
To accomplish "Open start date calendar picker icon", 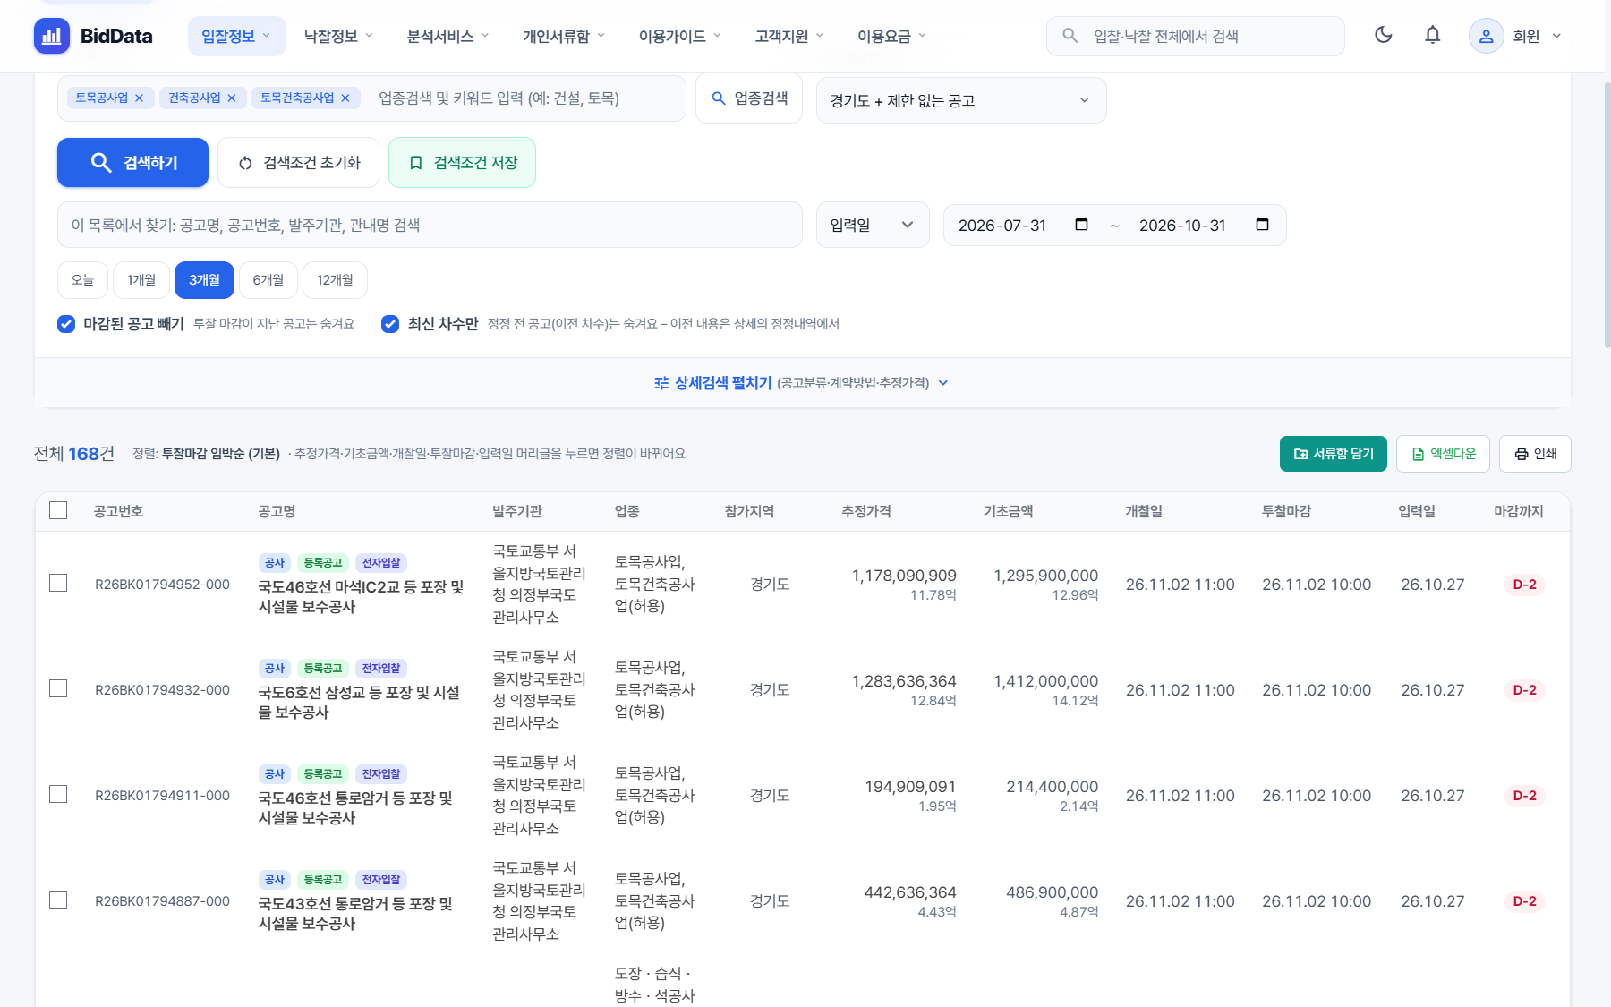I will 1081,225.
